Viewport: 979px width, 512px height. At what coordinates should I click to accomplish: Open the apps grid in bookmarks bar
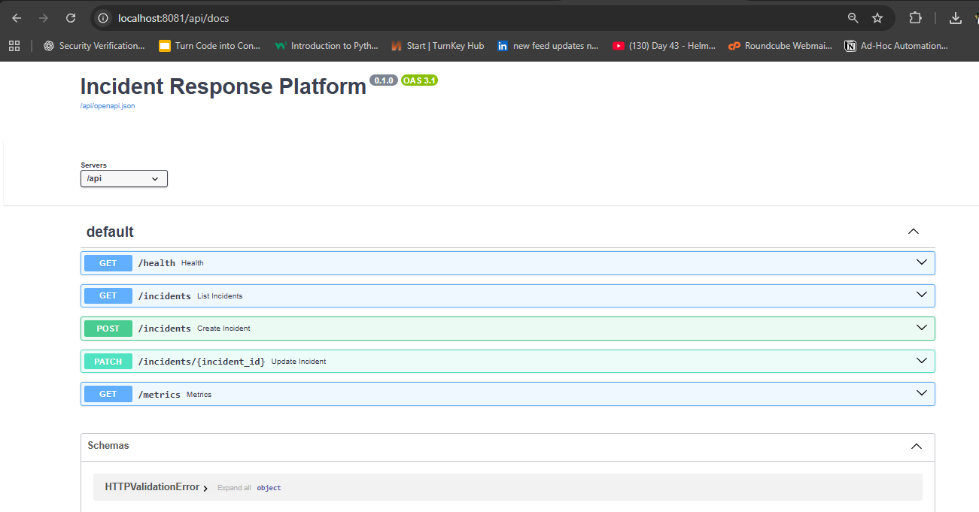[x=14, y=46]
